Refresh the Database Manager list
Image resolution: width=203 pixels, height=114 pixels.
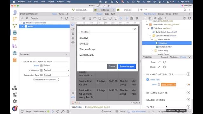(x=67, y=18)
